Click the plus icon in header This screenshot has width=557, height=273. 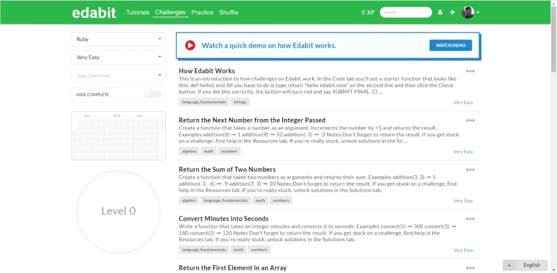[452, 12]
